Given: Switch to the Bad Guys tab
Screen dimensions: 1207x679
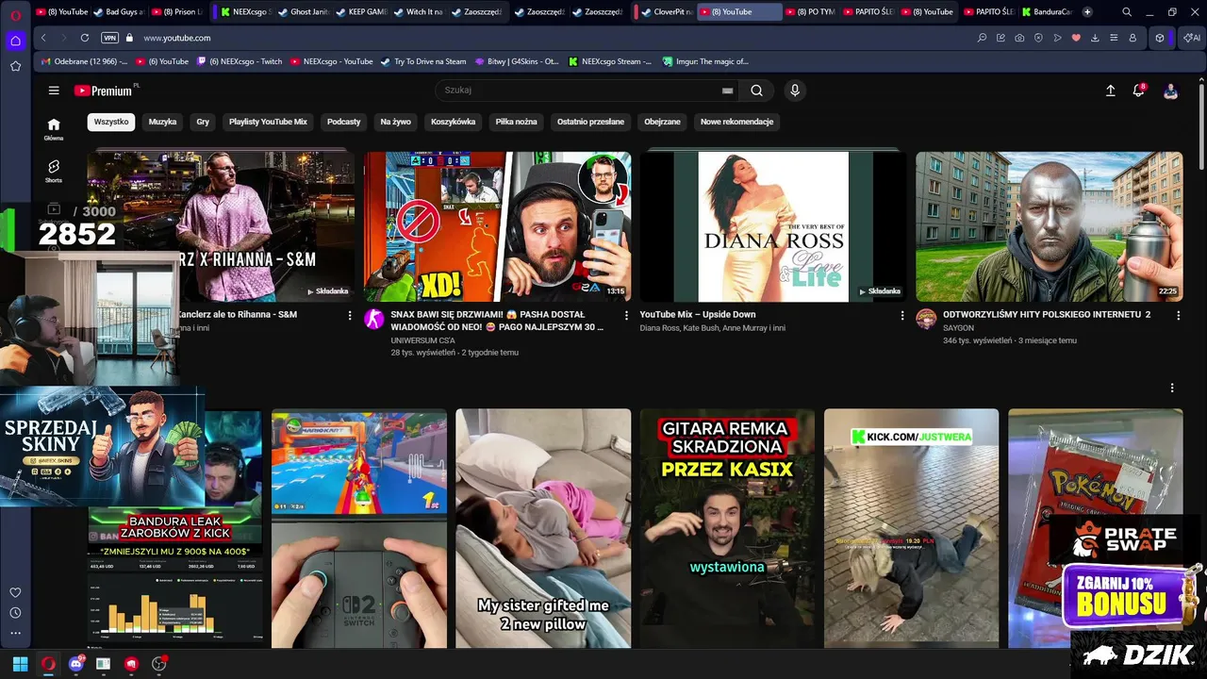Looking at the screenshot, I should click(119, 12).
